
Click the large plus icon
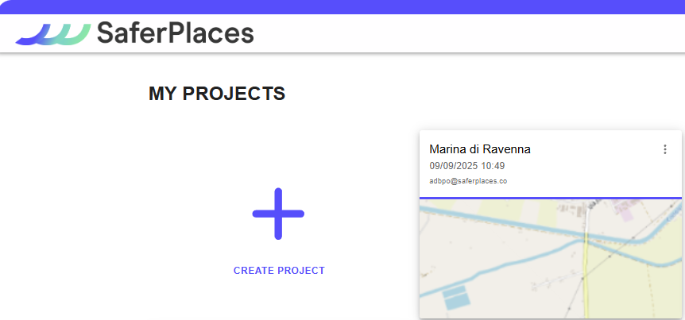278,214
